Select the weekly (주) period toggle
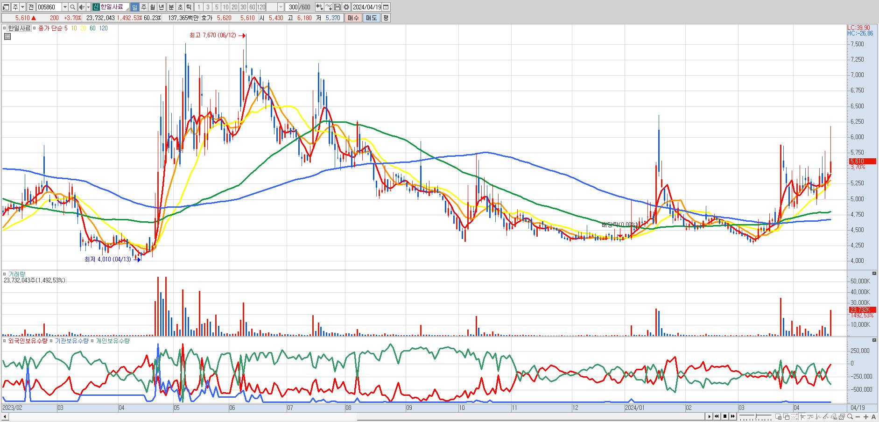The width and height of the screenshot is (879, 422). tap(143, 7)
